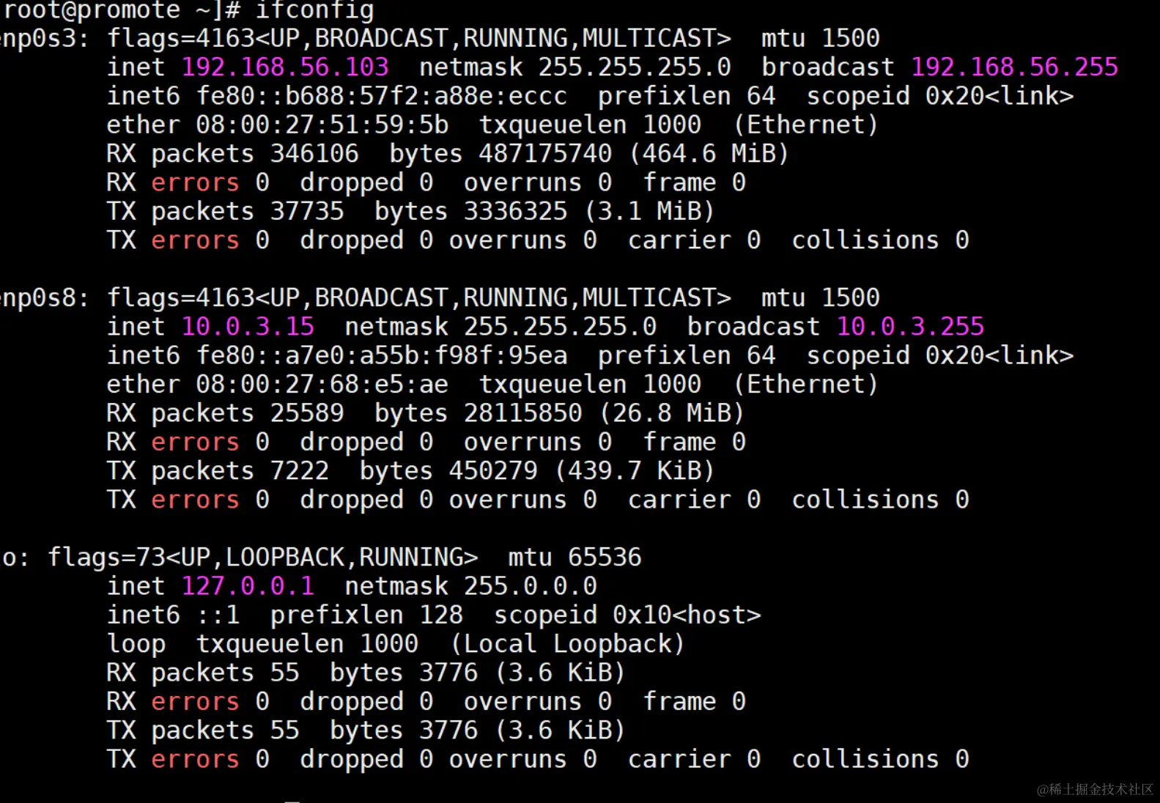Image resolution: width=1160 pixels, height=803 pixels.
Task: Click the TX packets count 7222
Action: pyautogui.click(x=300, y=470)
